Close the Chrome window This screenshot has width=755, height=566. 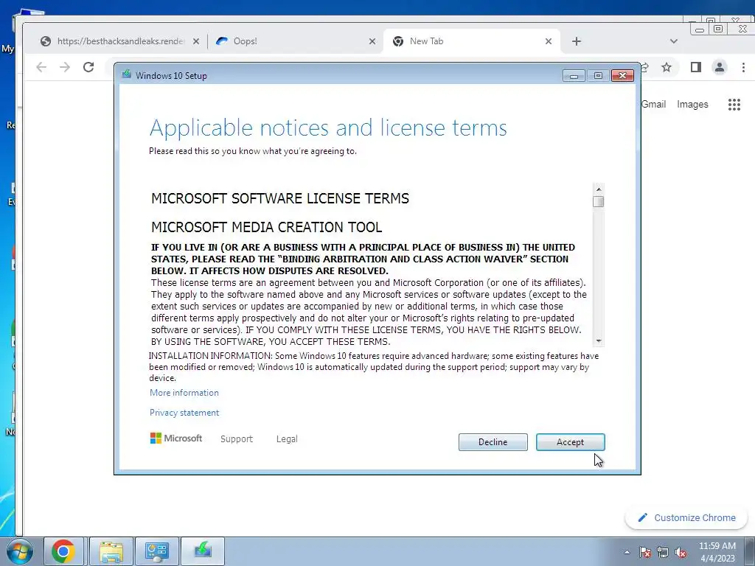coord(743,29)
